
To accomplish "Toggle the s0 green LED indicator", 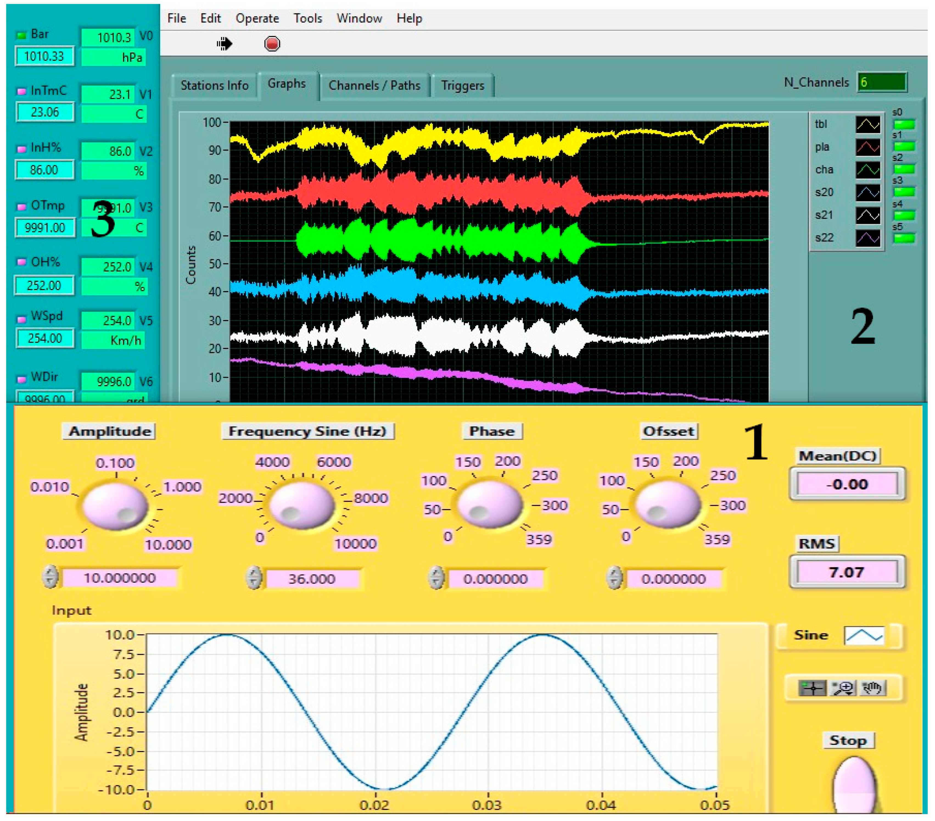I will (x=904, y=124).
